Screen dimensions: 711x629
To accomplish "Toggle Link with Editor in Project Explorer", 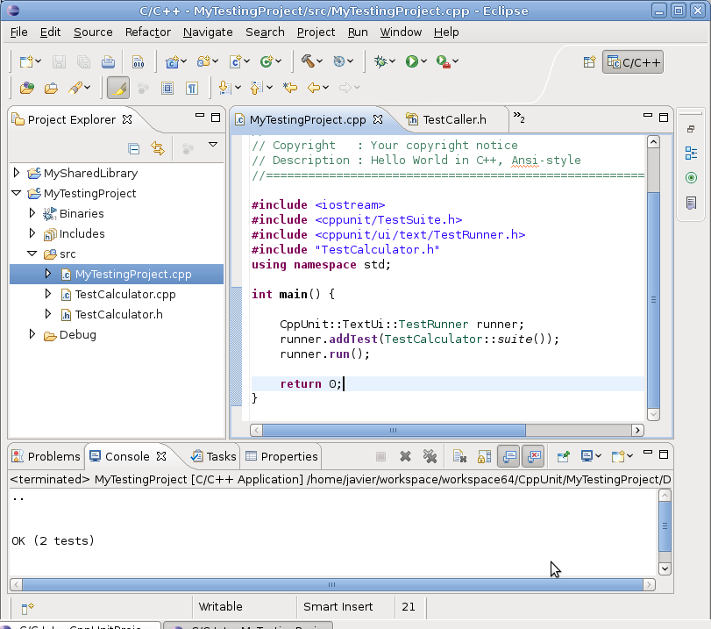I will click(158, 148).
